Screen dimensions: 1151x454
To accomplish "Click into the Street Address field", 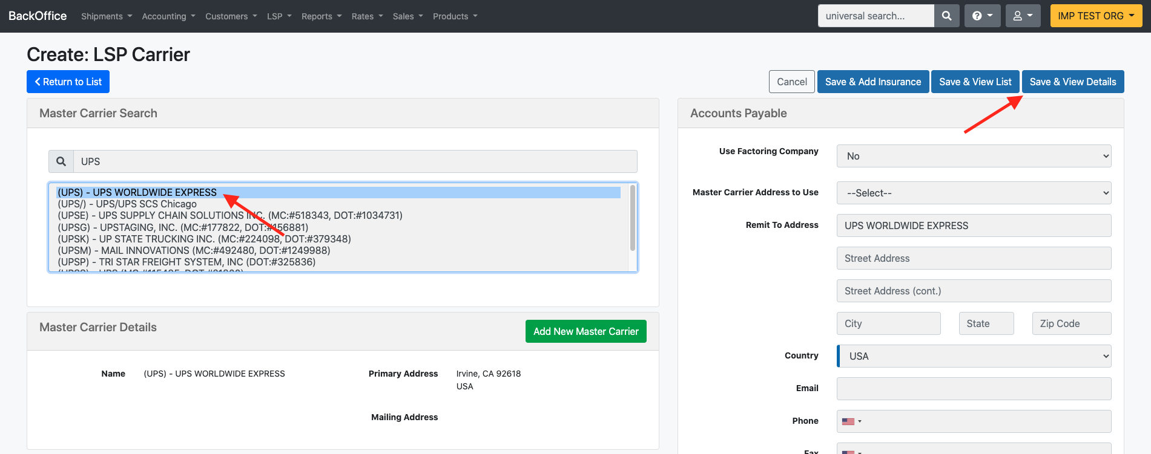I will tap(974, 258).
